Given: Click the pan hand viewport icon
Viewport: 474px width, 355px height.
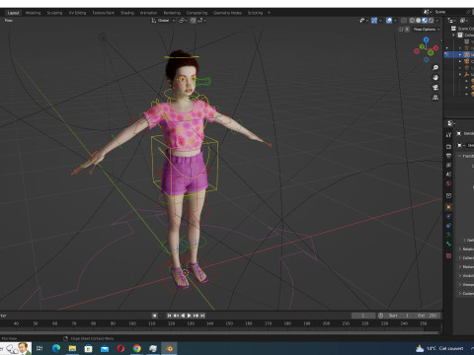Looking at the screenshot, I should point(435,78).
